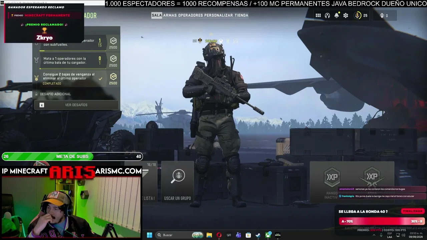Click the keyboard language ESP LAA indicator
Screen dimensions: 427x240
pos(390,235)
